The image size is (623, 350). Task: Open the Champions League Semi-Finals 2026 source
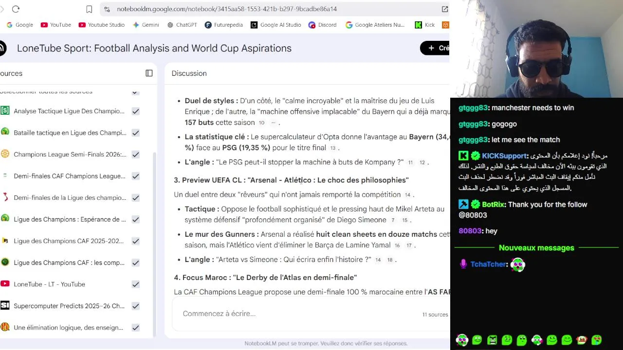pyautogui.click(x=70, y=154)
